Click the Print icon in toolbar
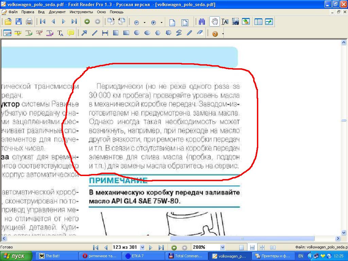The width and height of the screenshot is (348, 261). [x=29, y=22]
